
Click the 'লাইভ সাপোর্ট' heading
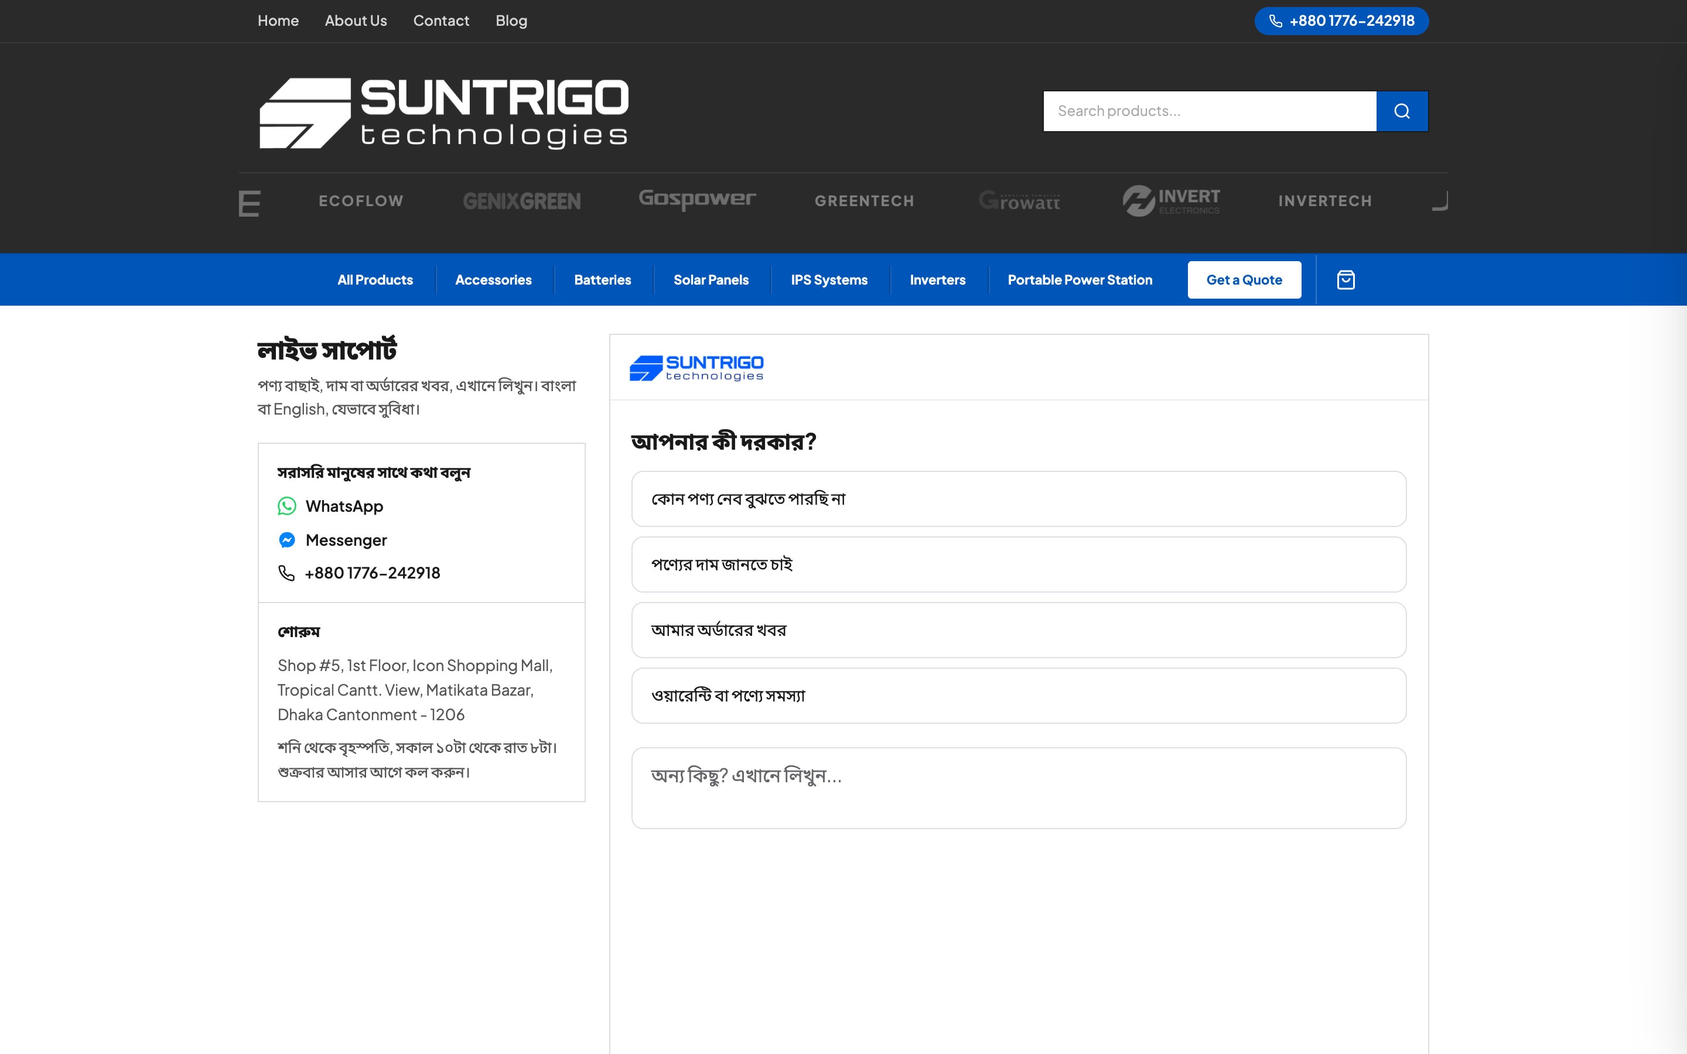click(327, 350)
